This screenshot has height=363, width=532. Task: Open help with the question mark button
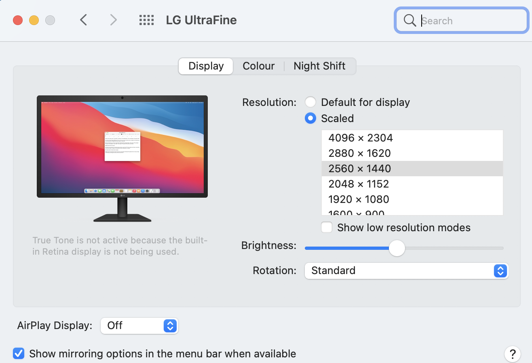click(x=512, y=354)
